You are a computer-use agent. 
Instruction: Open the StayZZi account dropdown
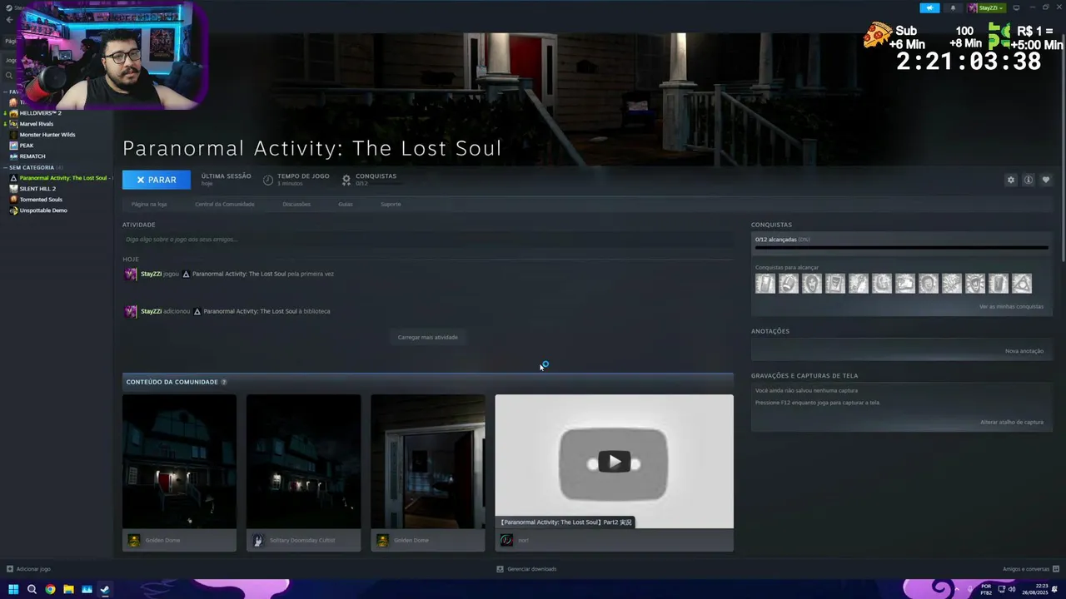(x=986, y=7)
